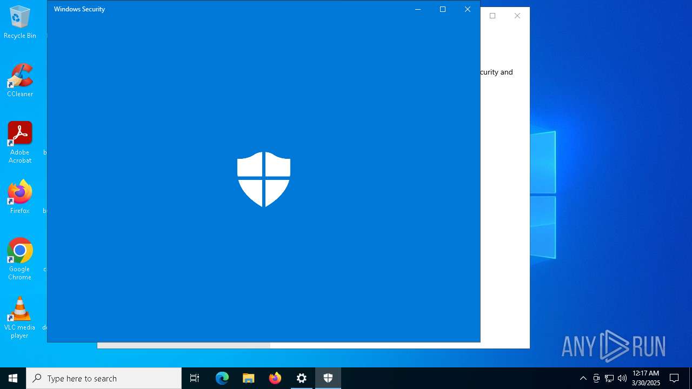Launch CCleaner from the desktop
The height and width of the screenshot is (389, 692).
(x=20, y=81)
